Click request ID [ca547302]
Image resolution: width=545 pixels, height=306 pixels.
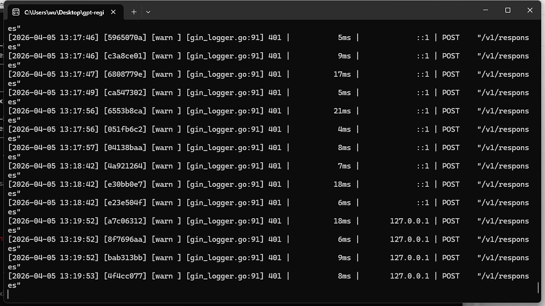tap(125, 93)
